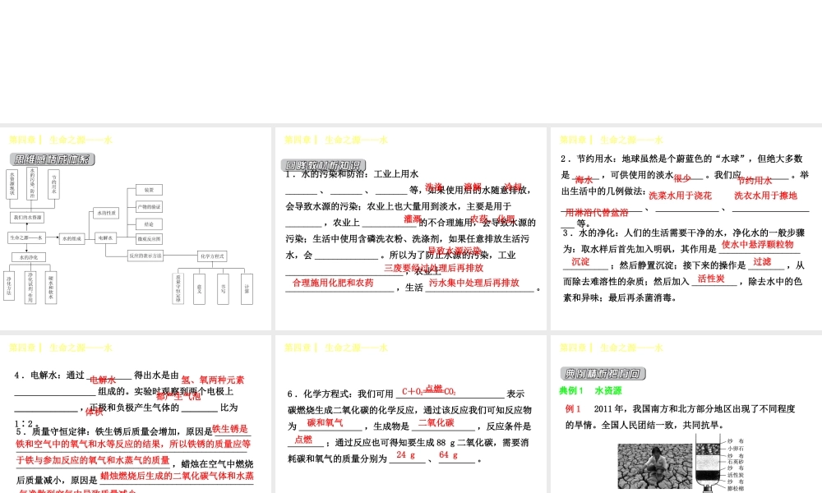Click the 水的净化 mind map node
The height and width of the screenshot is (493, 822).
(x=29, y=257)
